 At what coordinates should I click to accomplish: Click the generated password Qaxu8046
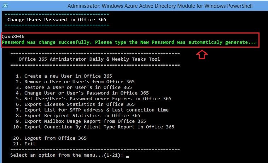(13, 36)
